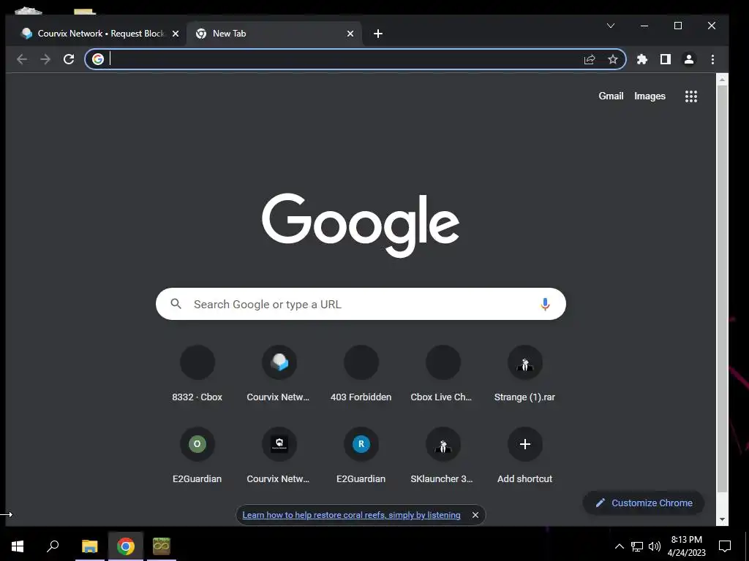The width and height of the screenshot is (749, 561).
Task: Go back using the back arrow
Action: pos(21,59)
